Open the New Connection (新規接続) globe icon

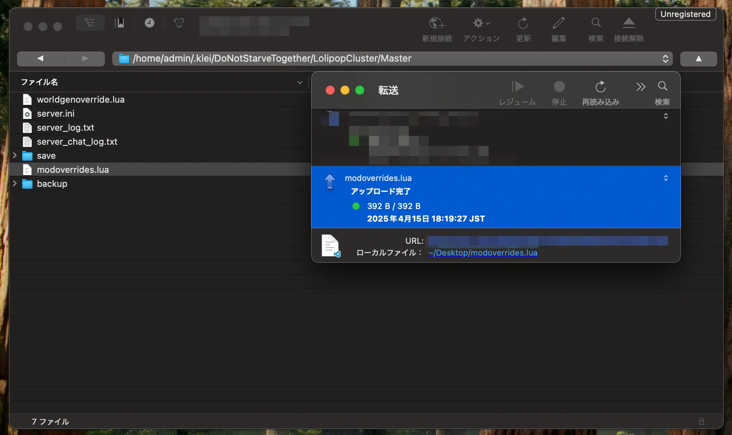click(437, 23)
